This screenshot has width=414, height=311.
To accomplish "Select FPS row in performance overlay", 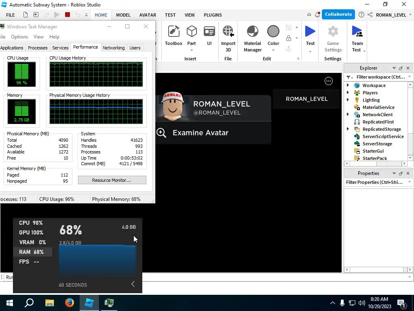I will (x=29, y=262).
